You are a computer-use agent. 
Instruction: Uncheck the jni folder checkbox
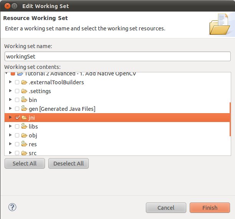(x=17, y=118)
